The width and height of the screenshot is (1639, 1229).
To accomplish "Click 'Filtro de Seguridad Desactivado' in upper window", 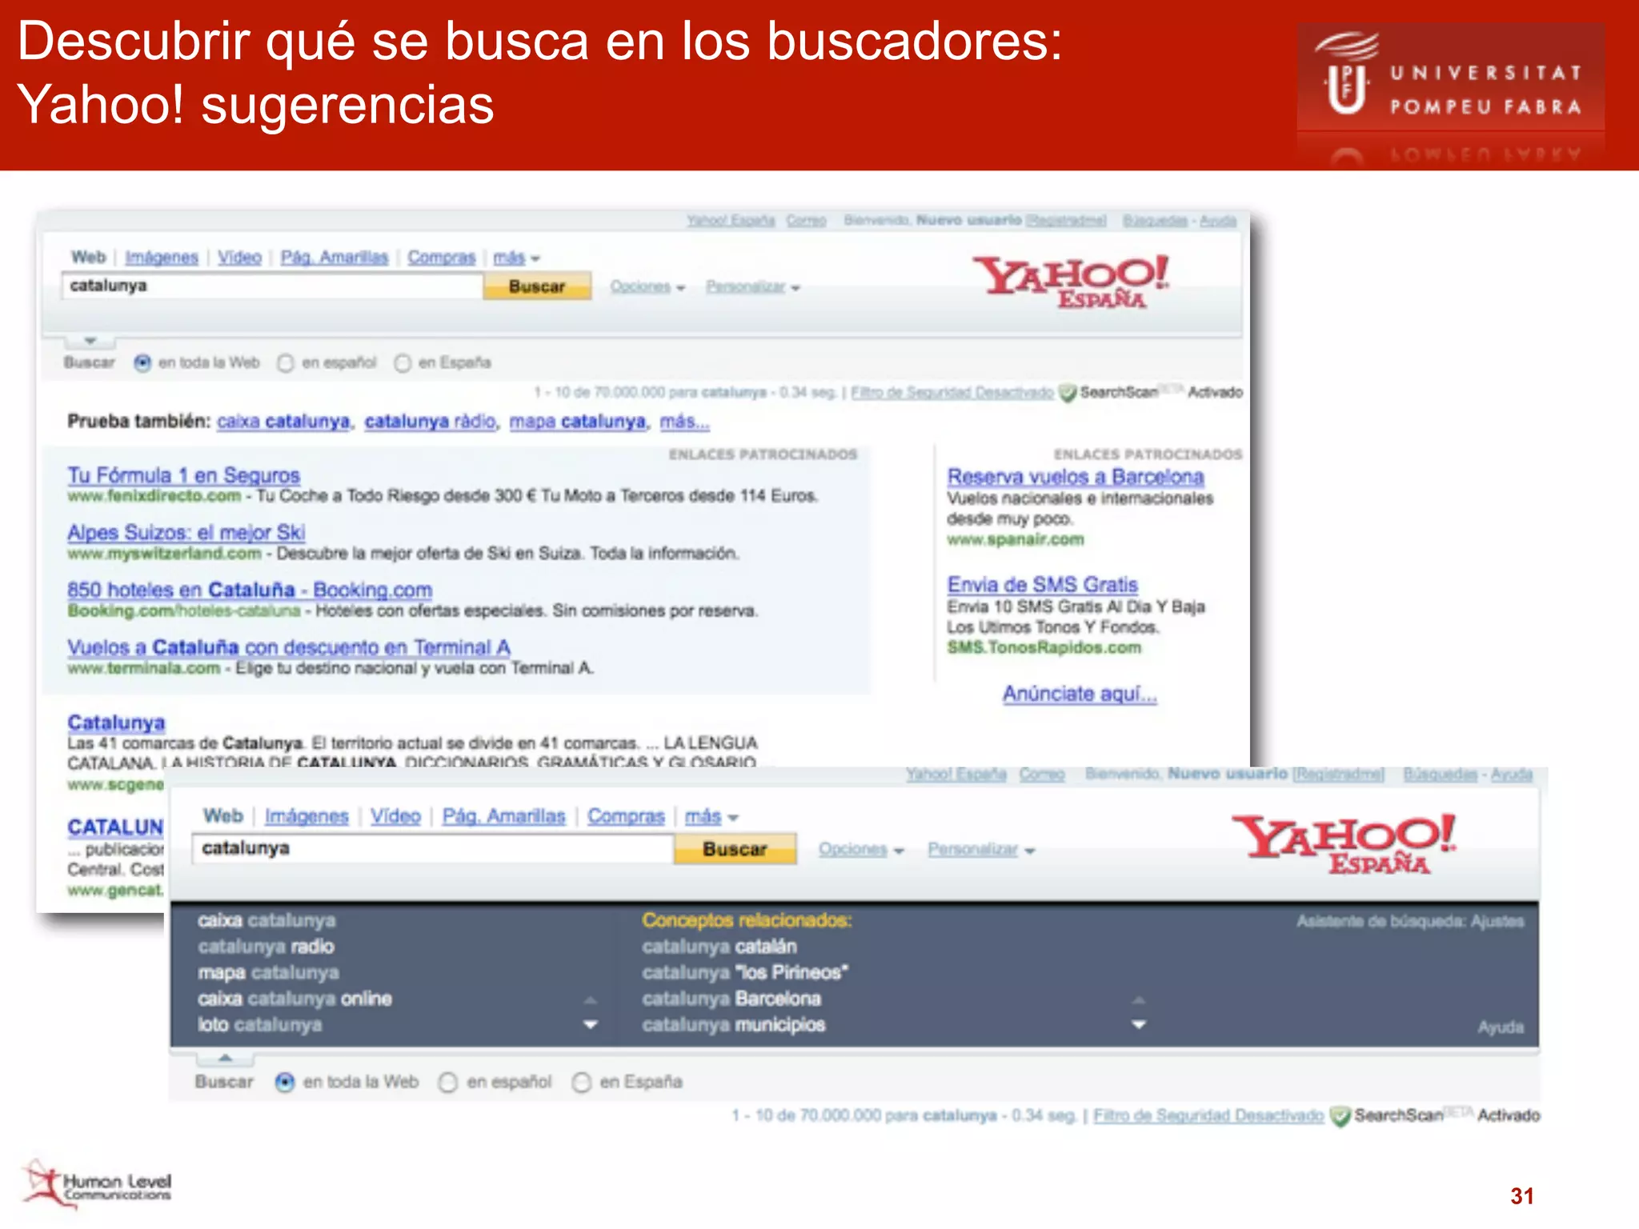I will point(952,393).
